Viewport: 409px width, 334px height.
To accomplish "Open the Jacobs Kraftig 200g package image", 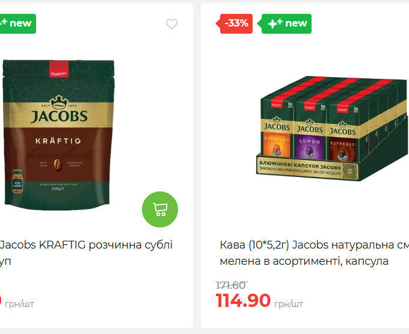I will [59, 135].
